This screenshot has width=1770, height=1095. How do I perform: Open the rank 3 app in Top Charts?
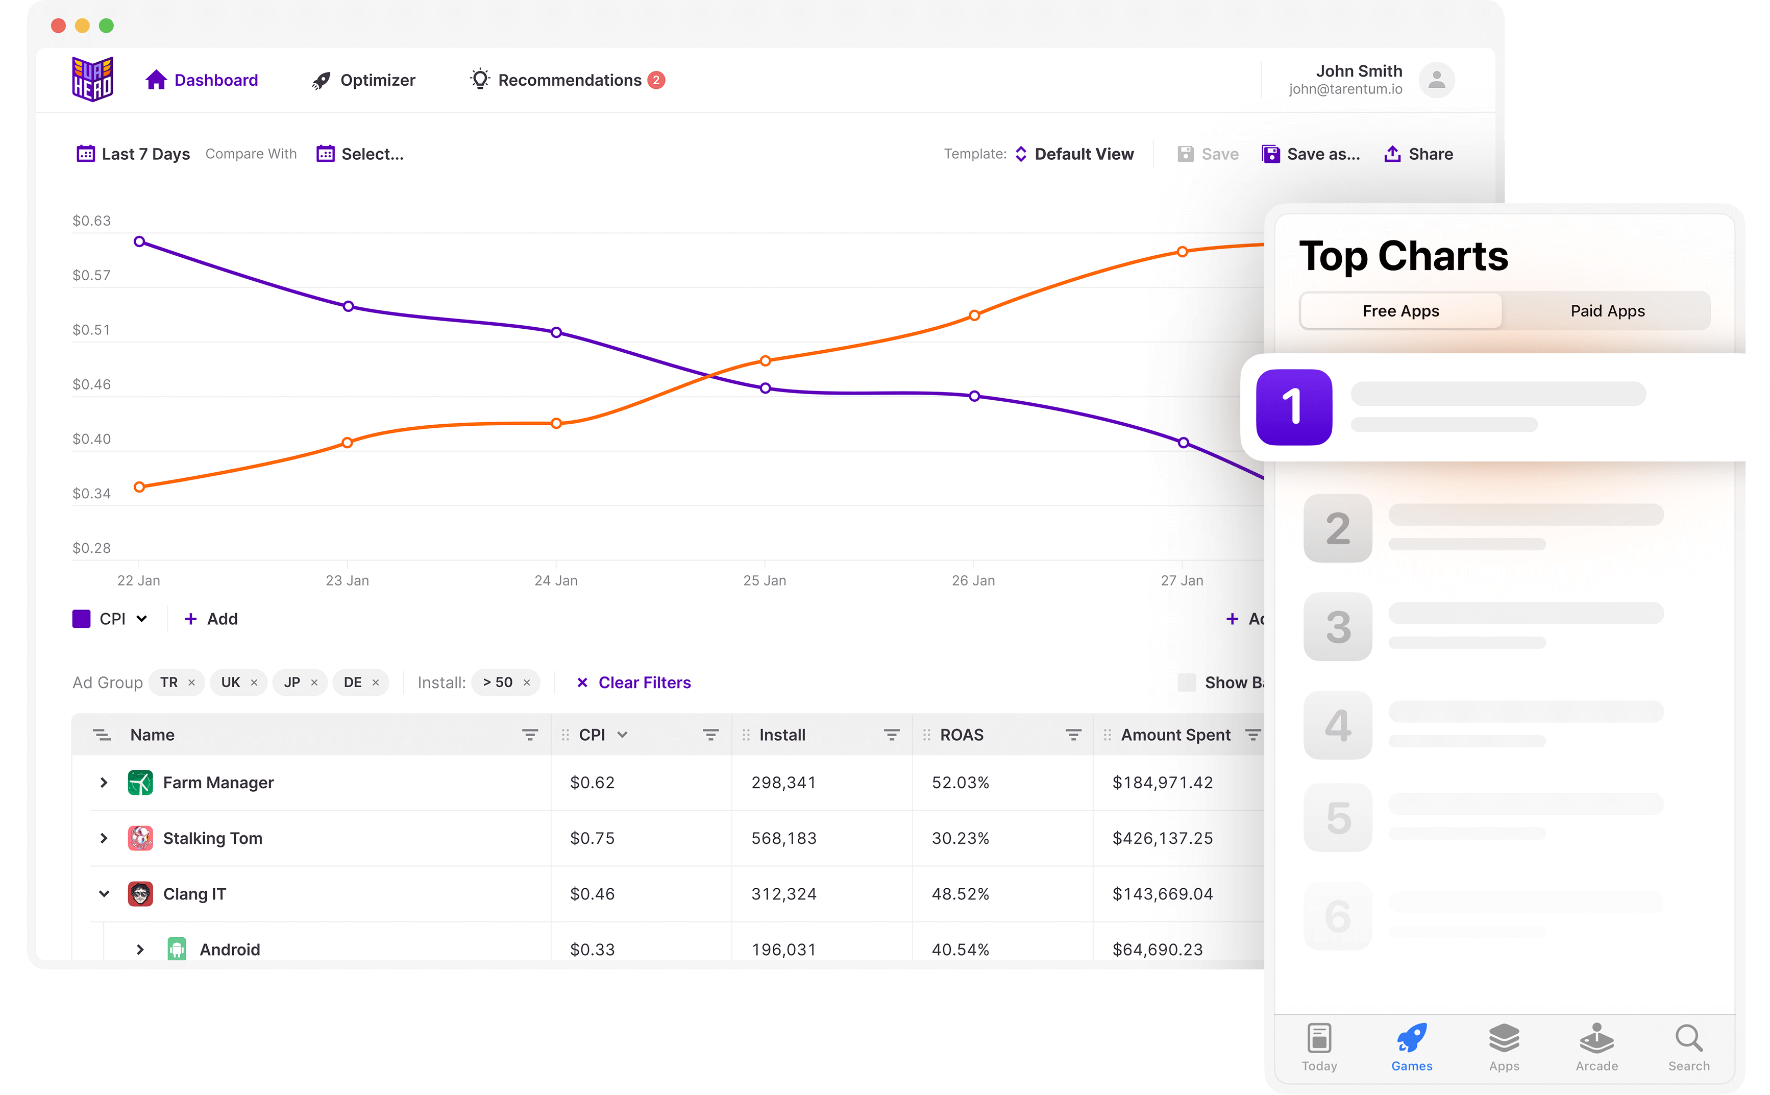[x=1483, y=626]
